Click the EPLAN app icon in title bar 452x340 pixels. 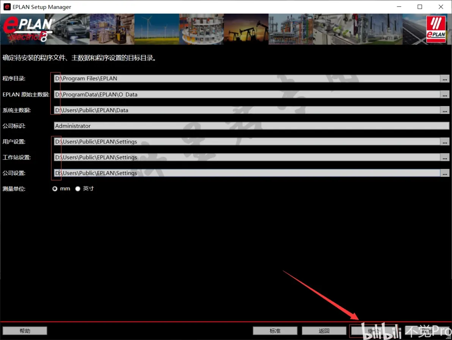pyautogui.click(x=7, y=7)
